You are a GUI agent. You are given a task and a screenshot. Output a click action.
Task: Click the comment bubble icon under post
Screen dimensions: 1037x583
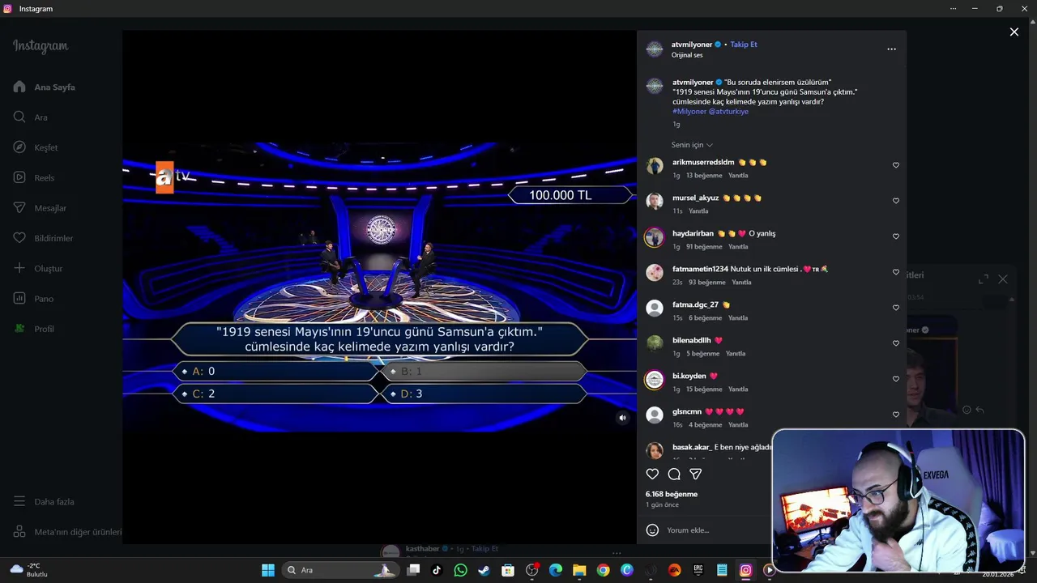pyautogui.click(x=674, y=474)
